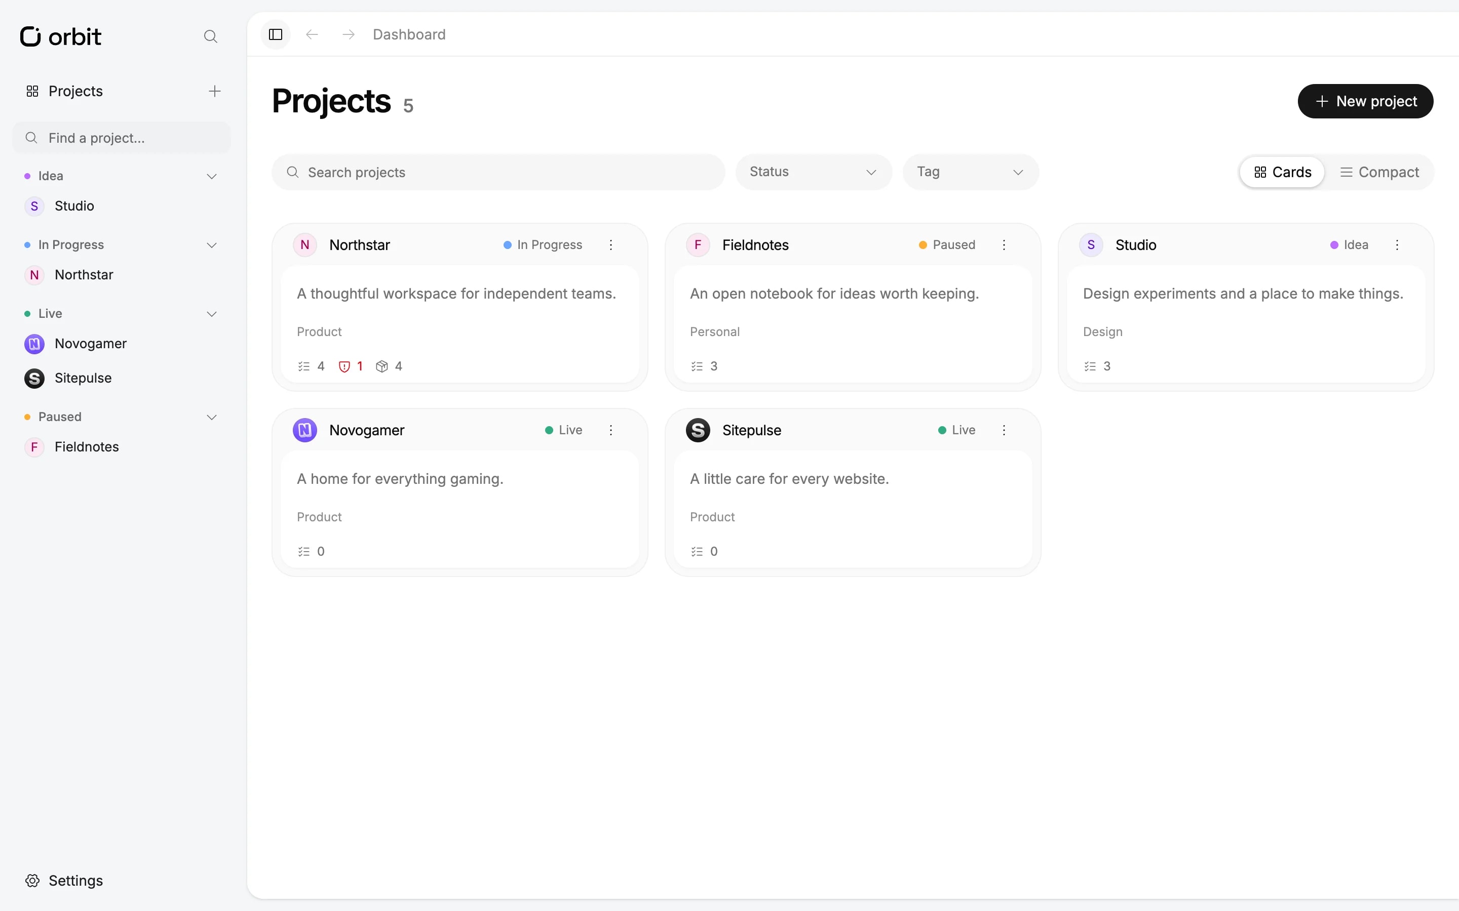This screenshot has height=911, width=1459.
Task: Collapse the Paused sidebar group
Action: (212, 417)
